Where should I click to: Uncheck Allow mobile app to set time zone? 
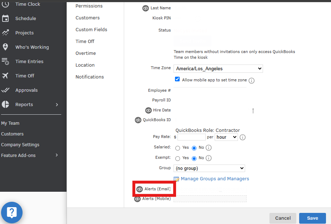click(177, 79)
